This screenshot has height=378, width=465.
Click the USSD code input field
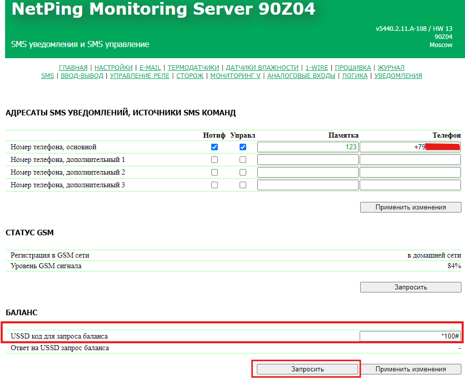tap(410, 336)
